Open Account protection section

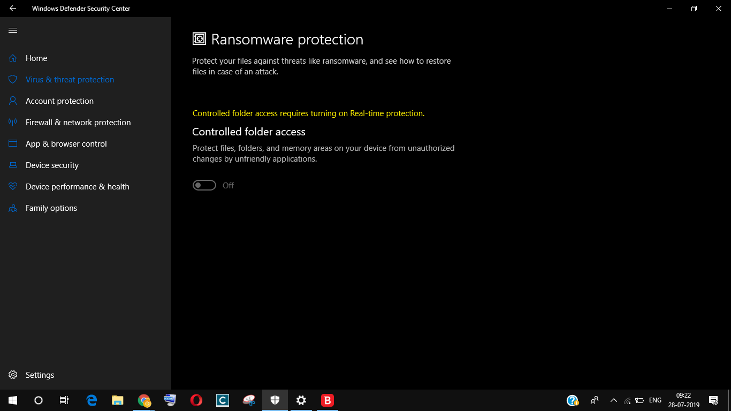(59, 101)
